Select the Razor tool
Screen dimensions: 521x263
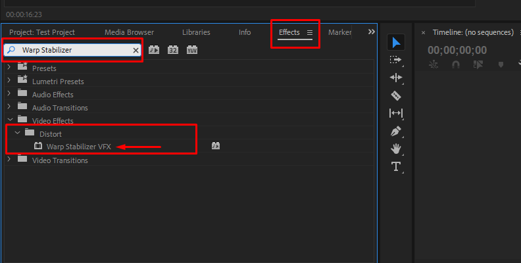[396, 95]
